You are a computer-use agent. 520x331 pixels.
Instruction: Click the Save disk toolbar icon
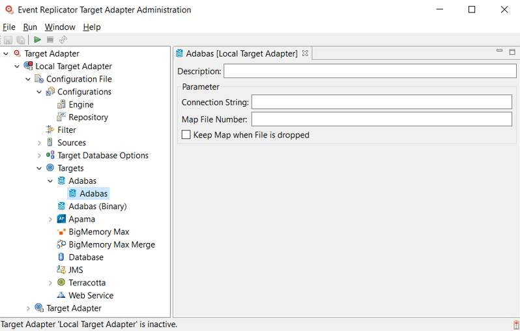point(8,40)
